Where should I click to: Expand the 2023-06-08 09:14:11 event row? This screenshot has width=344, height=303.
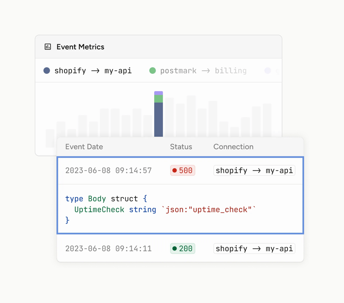(x=109, y=249)
